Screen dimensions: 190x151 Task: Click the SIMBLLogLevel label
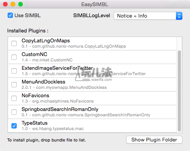pos(92,16)
